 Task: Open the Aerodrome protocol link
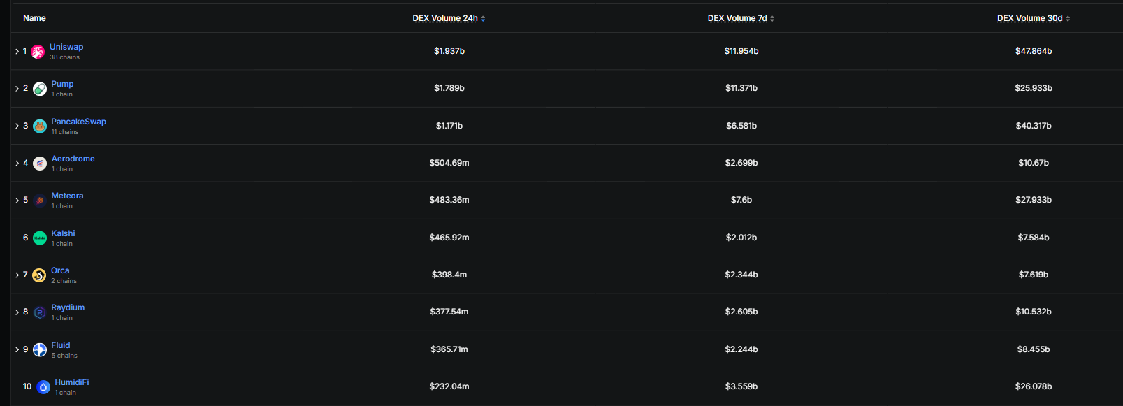tap(73, 159)
